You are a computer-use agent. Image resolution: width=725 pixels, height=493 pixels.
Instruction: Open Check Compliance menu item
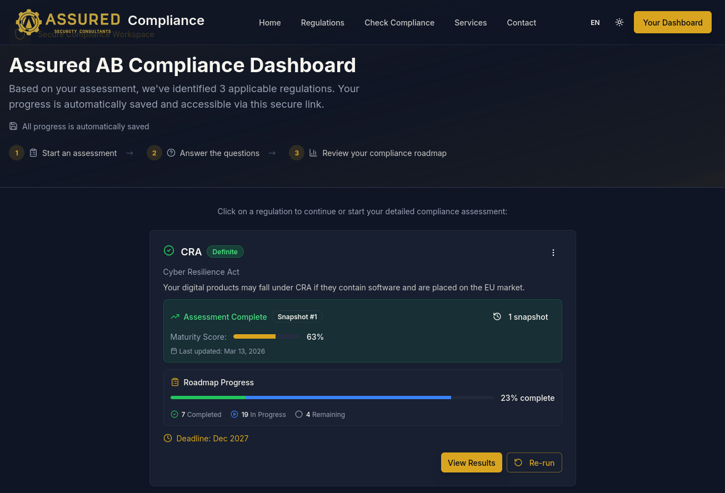pyautogui.click(x=399, y=23)
